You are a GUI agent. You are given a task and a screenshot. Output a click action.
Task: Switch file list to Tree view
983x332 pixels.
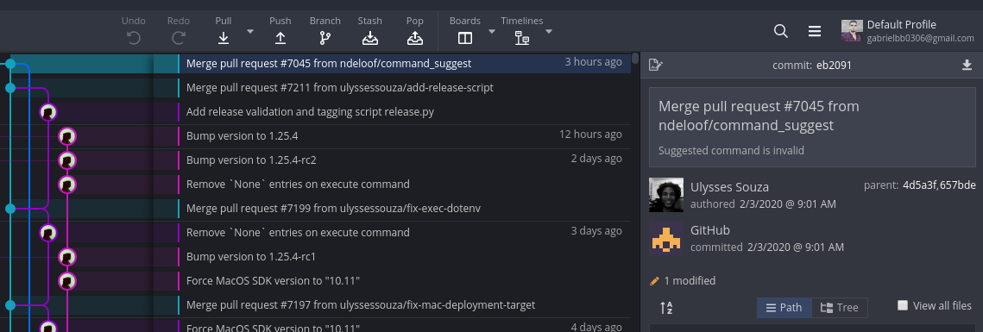click(840, 308)
